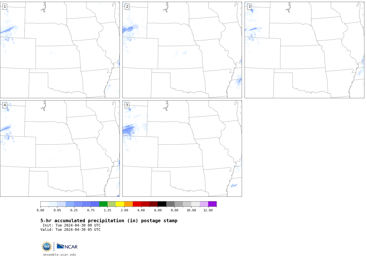Click the 4.00 colorbar tick label
367x258 pixels.
coord(141,210)
